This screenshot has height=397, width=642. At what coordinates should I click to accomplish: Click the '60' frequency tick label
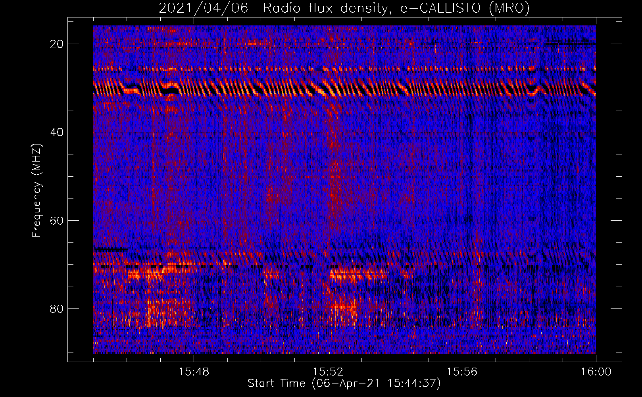click(x=57, y=220)
